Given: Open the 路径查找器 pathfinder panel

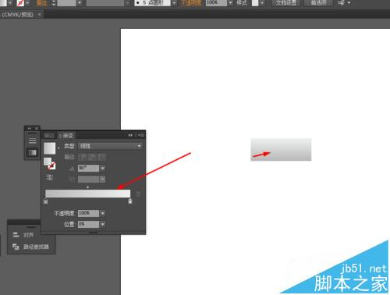Looking at the screenshot, I should (30, 247).
